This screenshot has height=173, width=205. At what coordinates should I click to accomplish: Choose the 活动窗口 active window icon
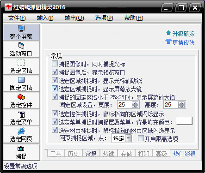21,46
